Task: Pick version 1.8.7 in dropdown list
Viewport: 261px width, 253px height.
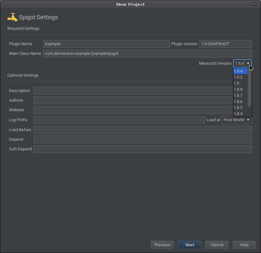Action: pos(240,96)
